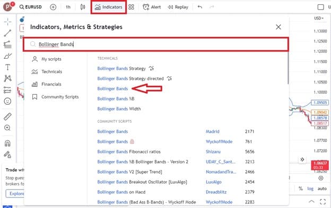
Task: Add the Bollinger Bands Width indicator
Action: tap(119, 109)
